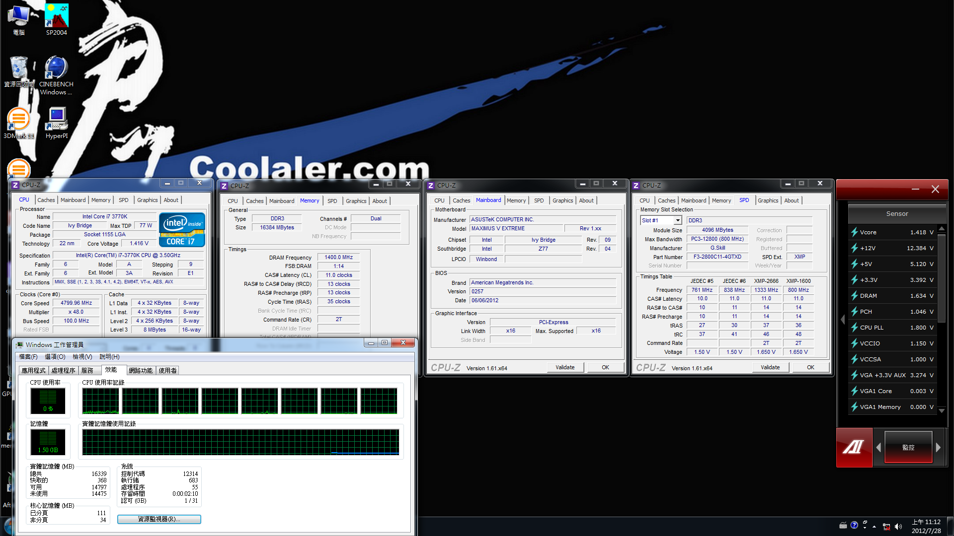Click the Size 16384 MBytes value
The height and width of the screenshot is (536, 954).
click(277, 228)
